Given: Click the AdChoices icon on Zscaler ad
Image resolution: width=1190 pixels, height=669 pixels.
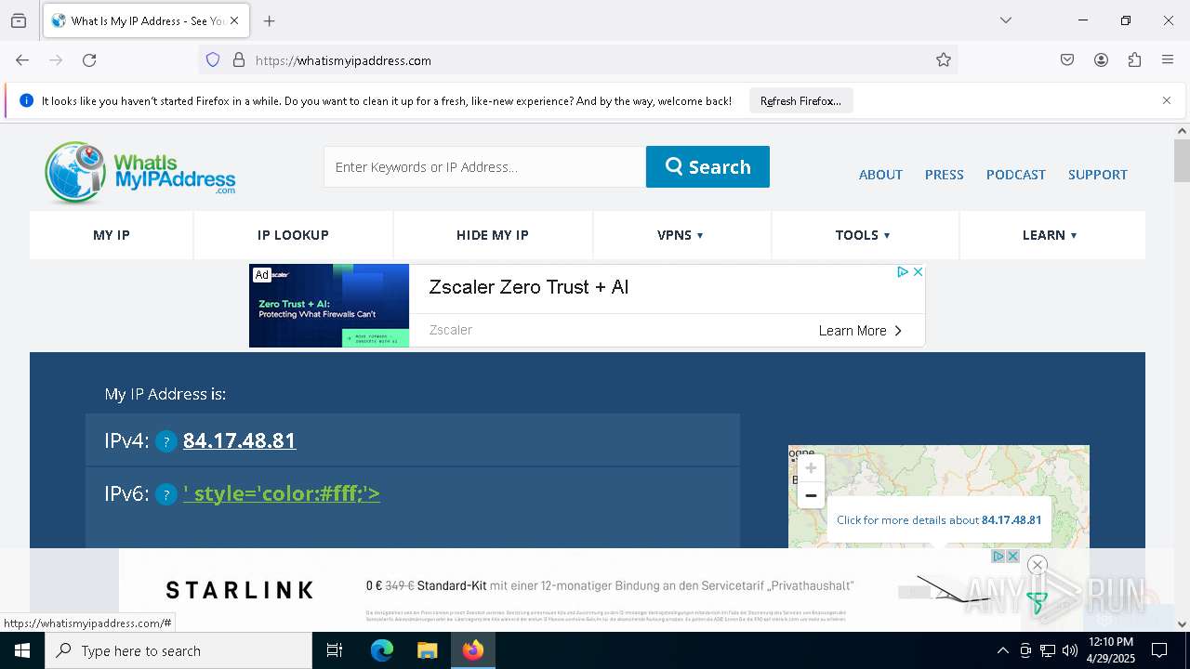Looking at the screenshot, I should tap(902, 272).
